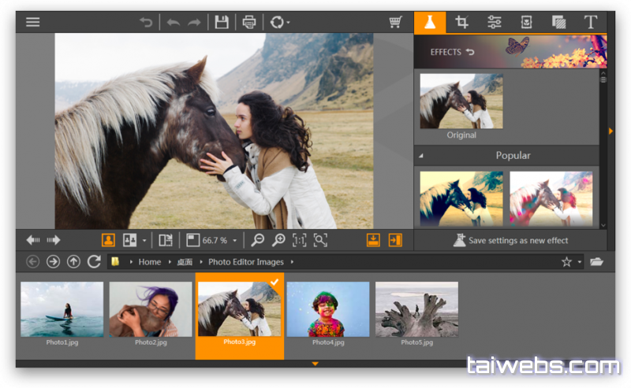The width and height of the screenshot is (631, 388).
Task: Toggle the side panel dock button
Action: (395, 240)
